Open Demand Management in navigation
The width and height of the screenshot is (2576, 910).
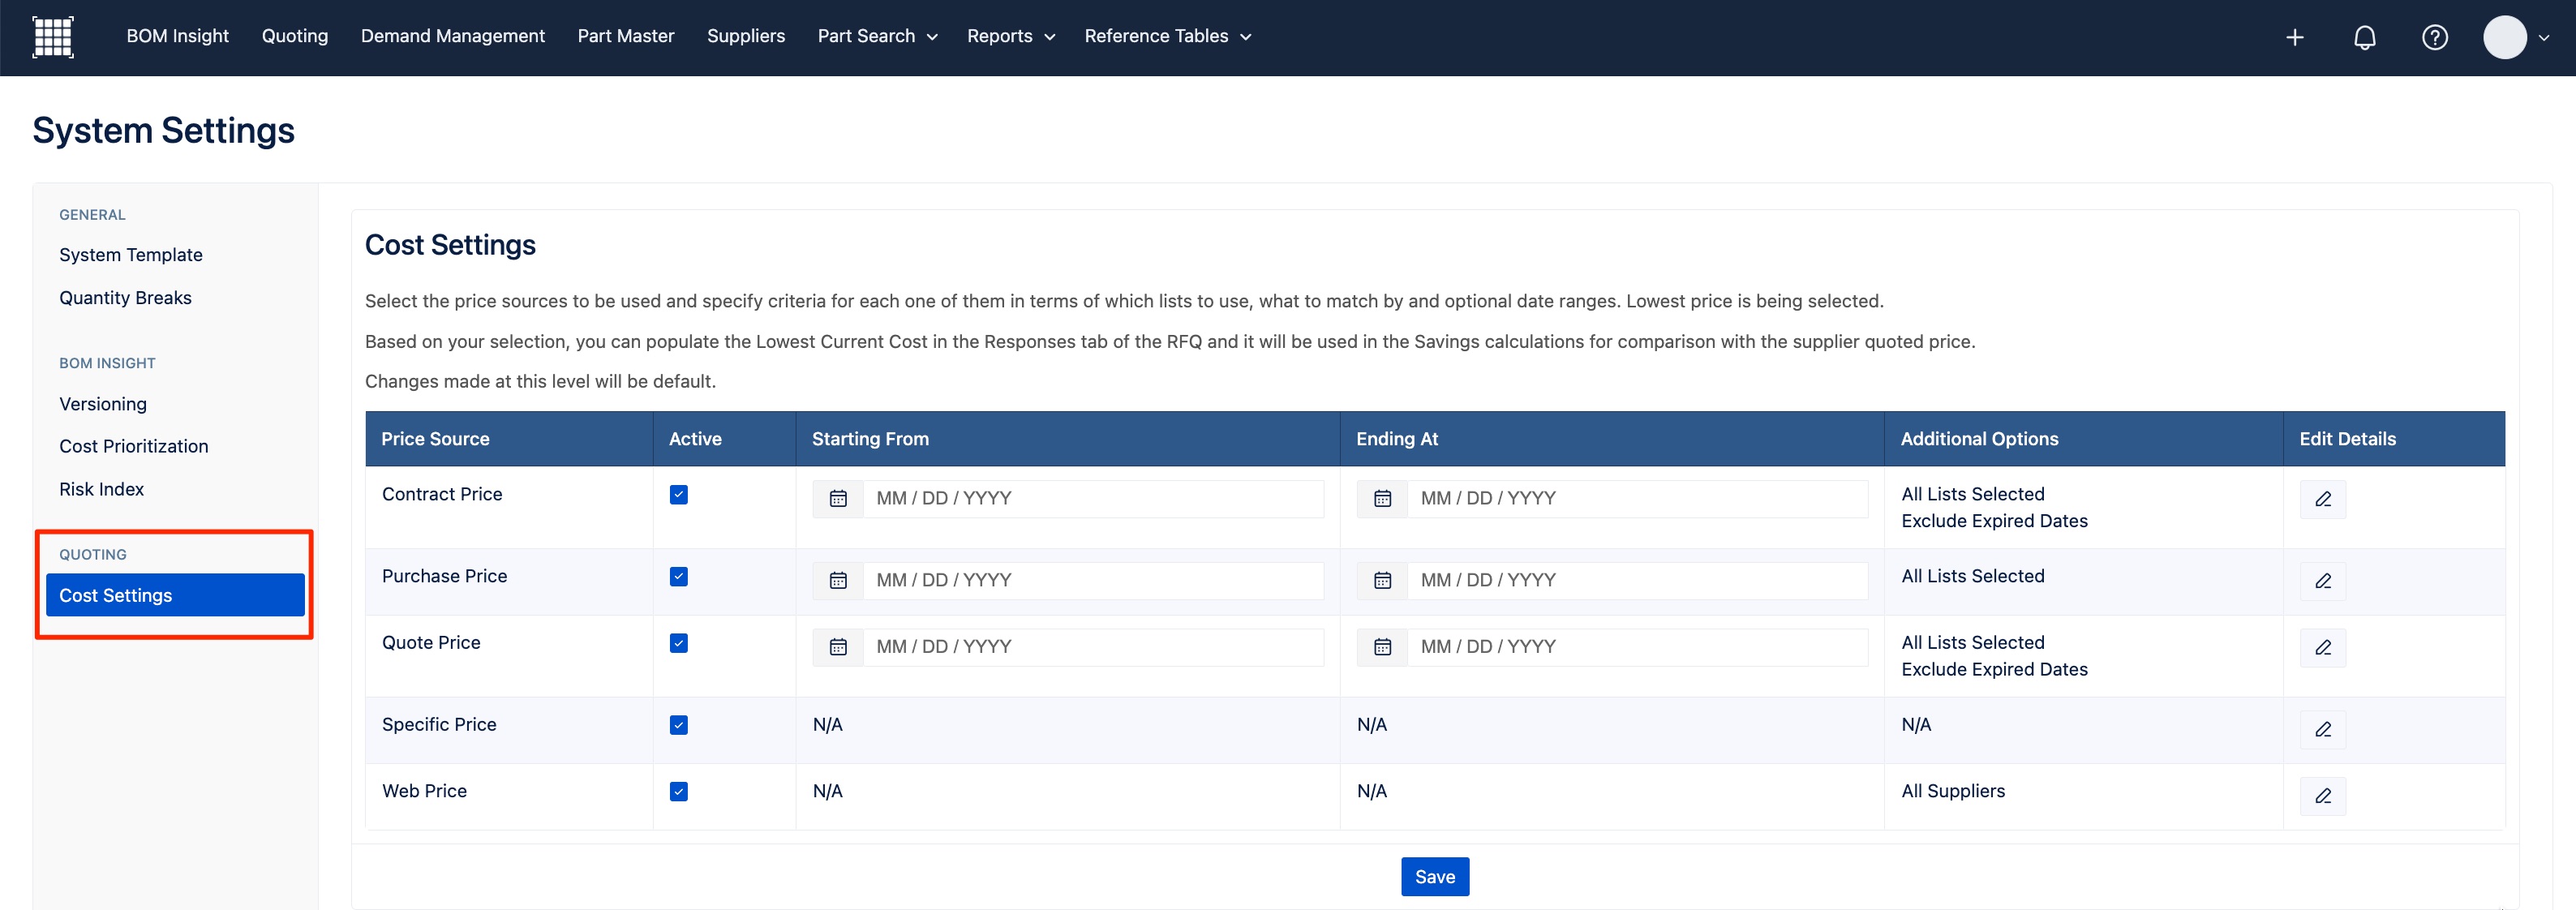click(x=453, y=36)
